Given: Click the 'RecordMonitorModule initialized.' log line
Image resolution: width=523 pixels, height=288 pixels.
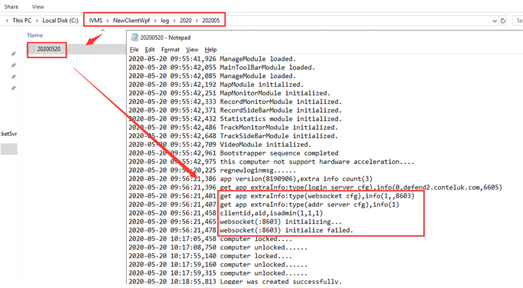Looking at the screenshot, I should (x=235, y=102).
